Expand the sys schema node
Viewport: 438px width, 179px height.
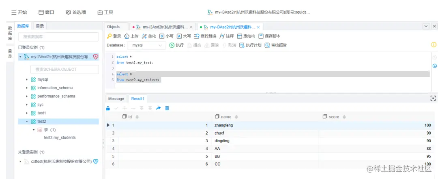pyautogui.click(x=27, y=105)
